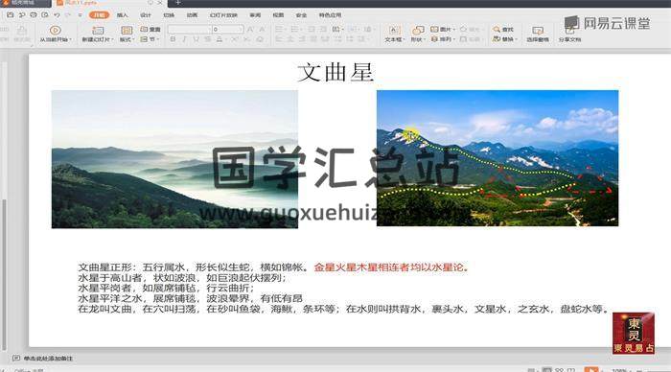Expand the quick access toolbar customize arrow
Screen dimensions: 671x372
(80, 15)
